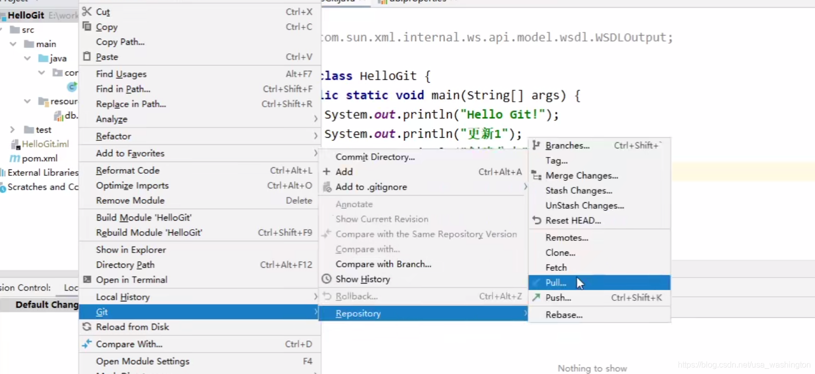Open the Default Changelist row
Viewport: 815px width, 374px height.
pyautogui.click(x=40, y=304)
